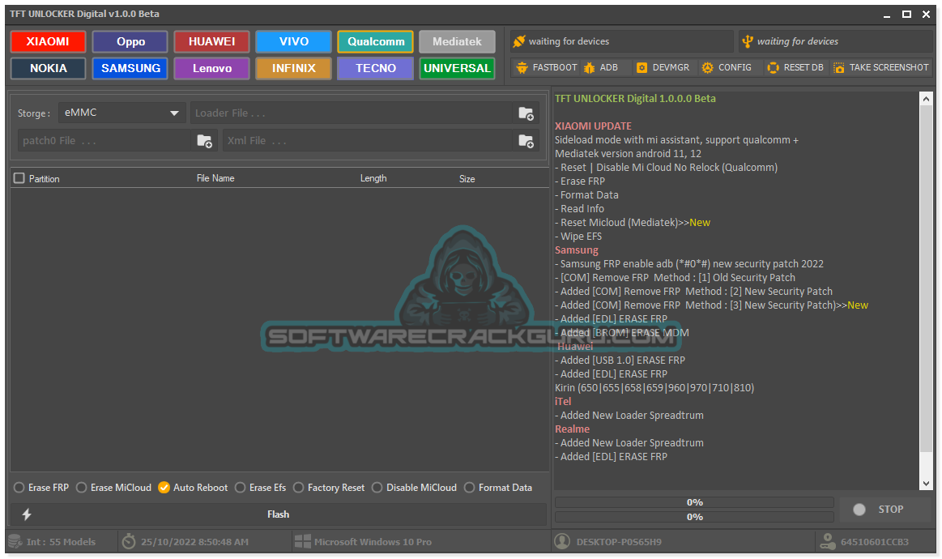The image size is (942, 559).
Task: Browse for patch0 File with folder icon
Action: pyautogui.click(x=204, y=141)
